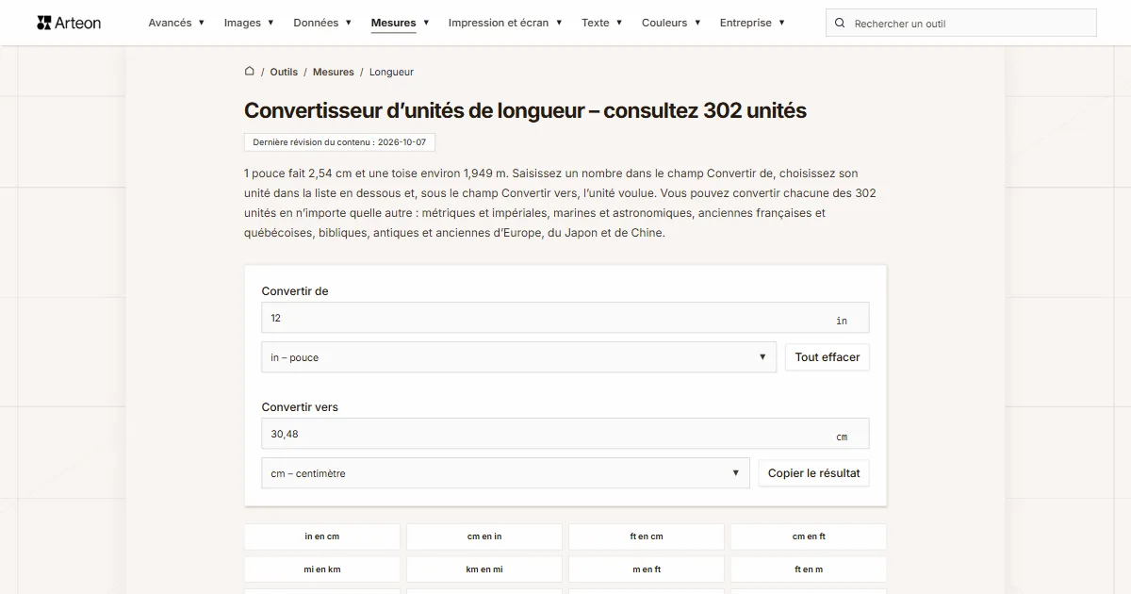Select the cm en in shortcut

click(484, 536)
